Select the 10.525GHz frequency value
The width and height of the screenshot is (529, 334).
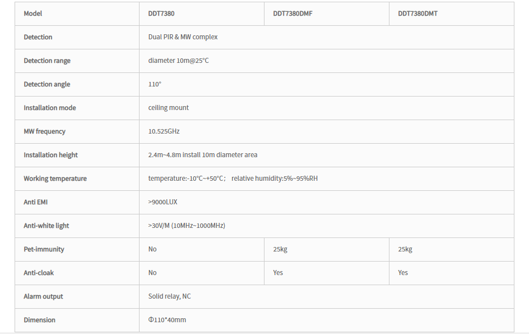(x=164, y=131)
